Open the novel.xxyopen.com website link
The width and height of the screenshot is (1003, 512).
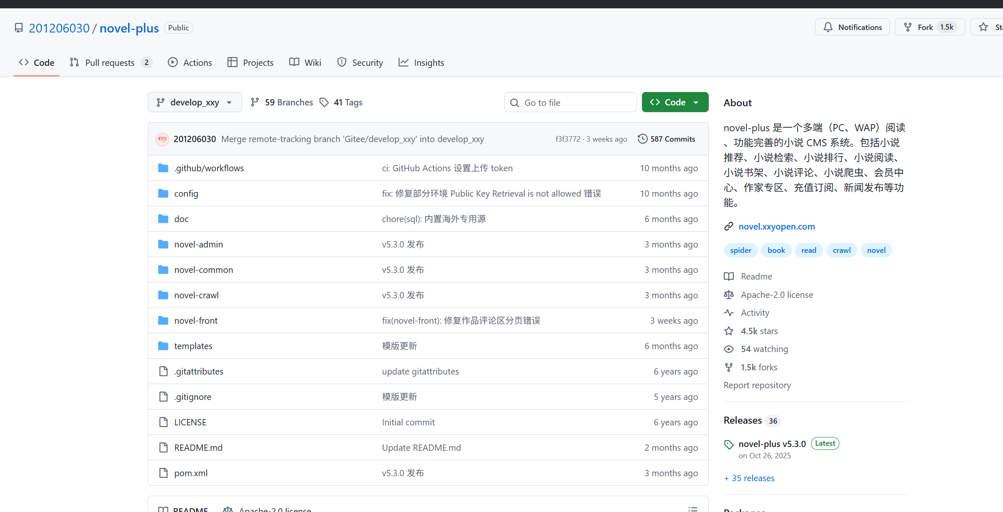(x=776, y=226)
